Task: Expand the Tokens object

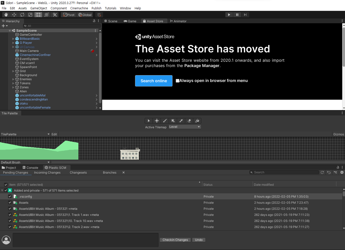Action: pos(13,83)
